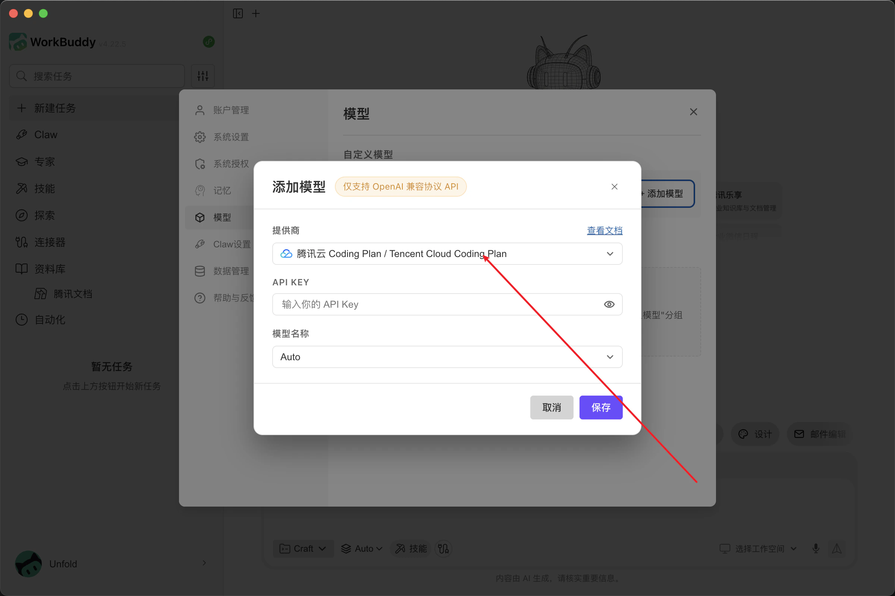Click the send message arrow icon
Screen dimensions: 895x596
point(837,548)
